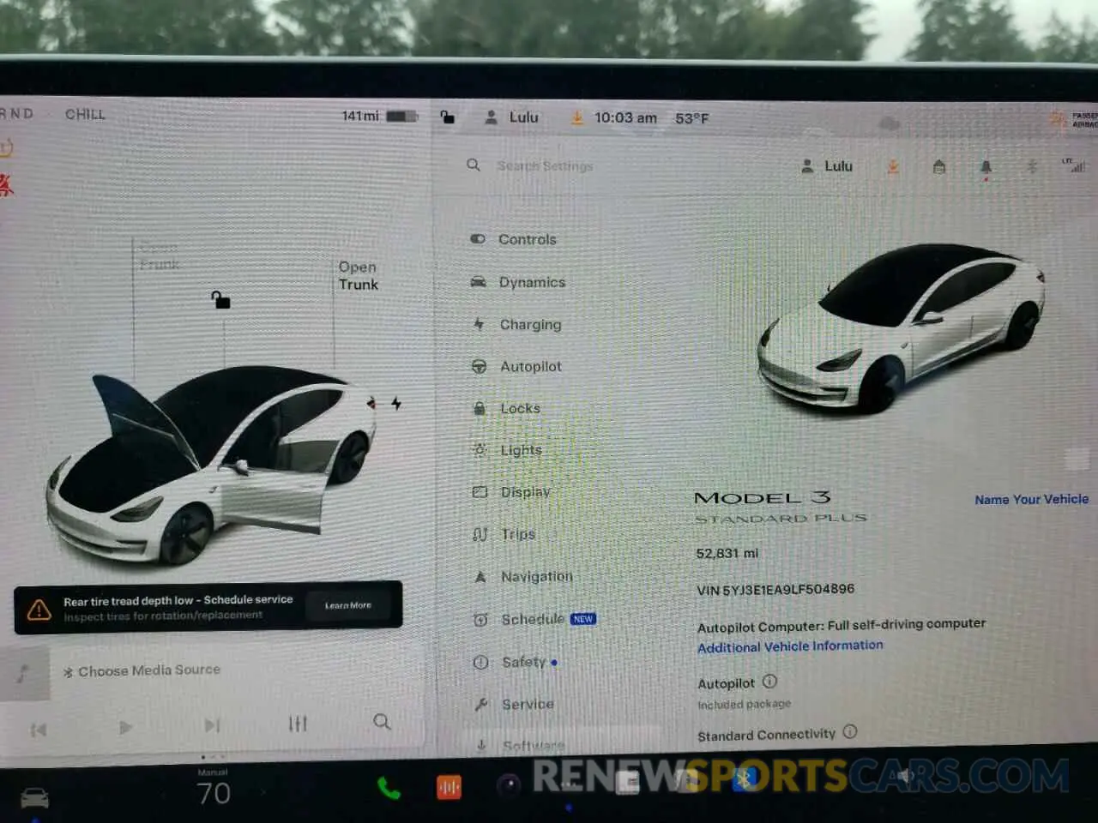Search media with the magnifier icon

coord(382,722)
